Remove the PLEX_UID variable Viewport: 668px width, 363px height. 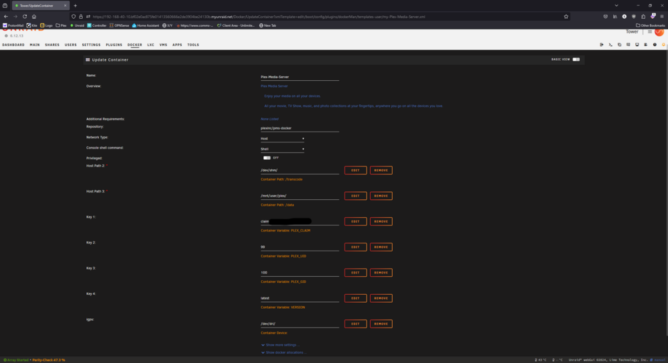pos(381,247)
